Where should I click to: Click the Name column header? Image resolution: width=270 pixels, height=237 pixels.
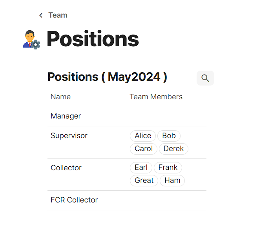click(61, 97)
